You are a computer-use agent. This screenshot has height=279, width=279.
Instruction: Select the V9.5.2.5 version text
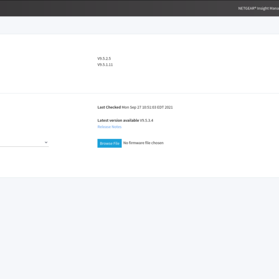click(104, 59)
